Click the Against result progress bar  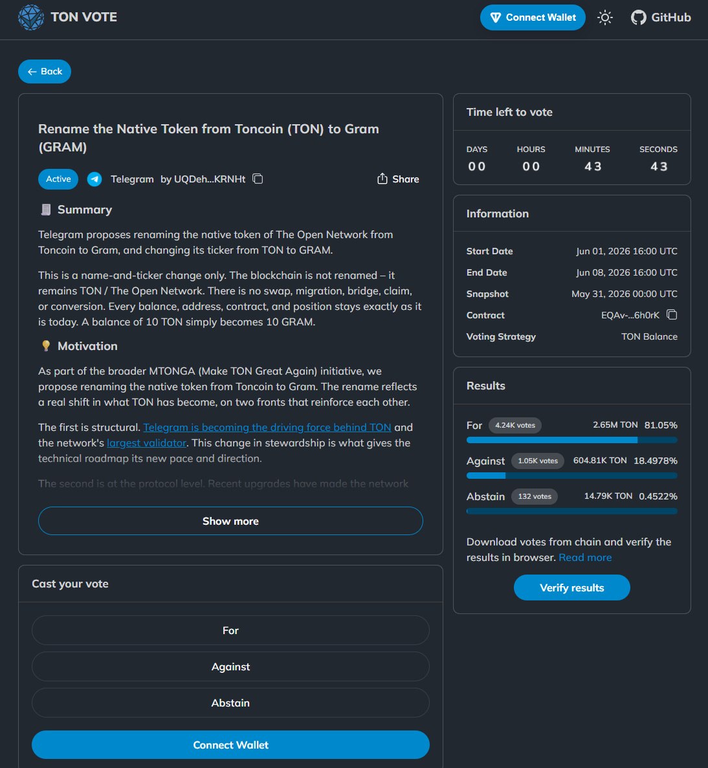[x=572, y=476]
